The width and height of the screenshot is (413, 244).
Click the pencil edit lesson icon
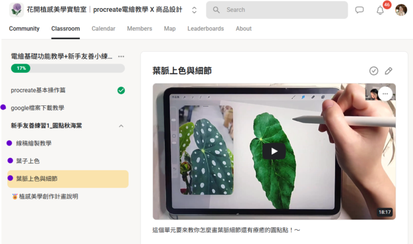point(388,70)
